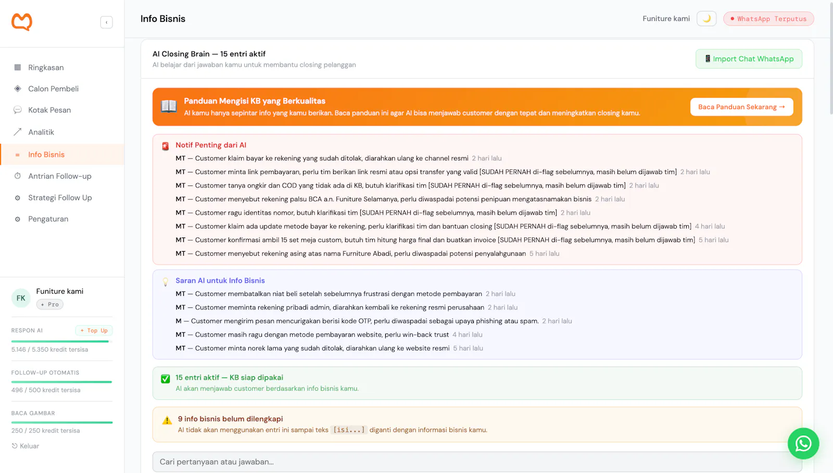The height and width of the screenshot is (473, 833).
Task: Click the red alarm Notif Penting icon
Action: click(166, 146)
